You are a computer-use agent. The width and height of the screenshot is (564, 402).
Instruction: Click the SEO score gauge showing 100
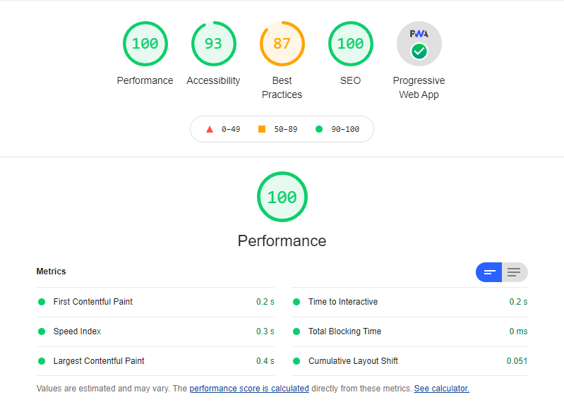(350, 44)
